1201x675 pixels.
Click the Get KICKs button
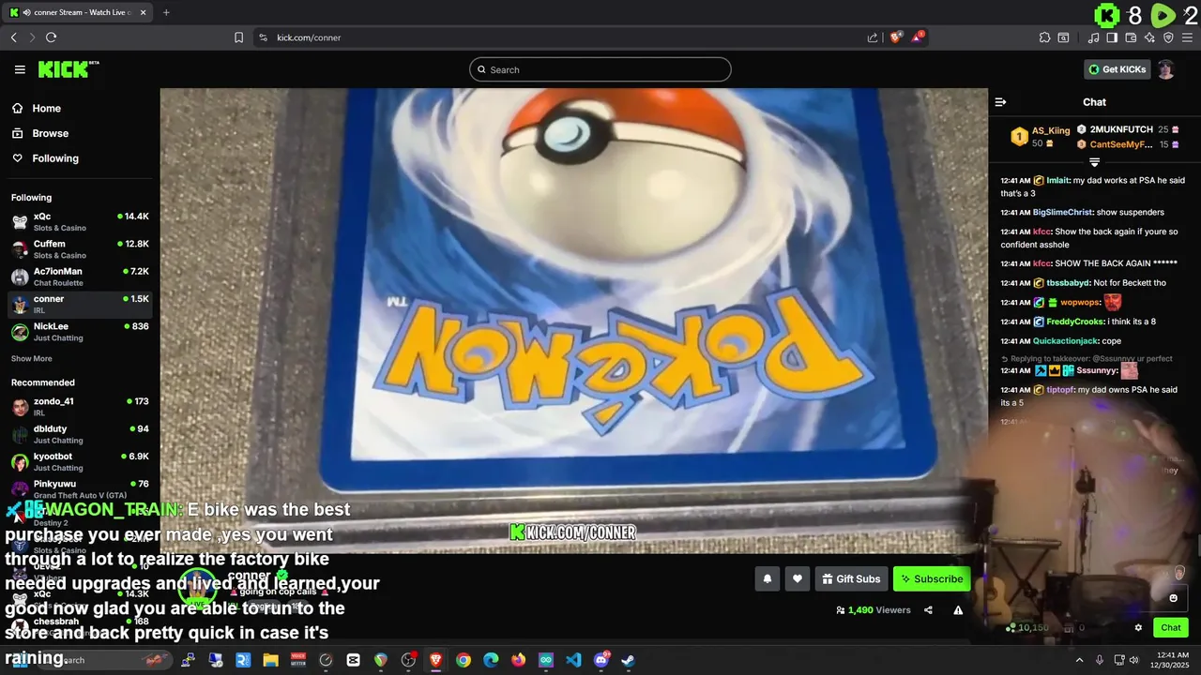(1117, 69)
